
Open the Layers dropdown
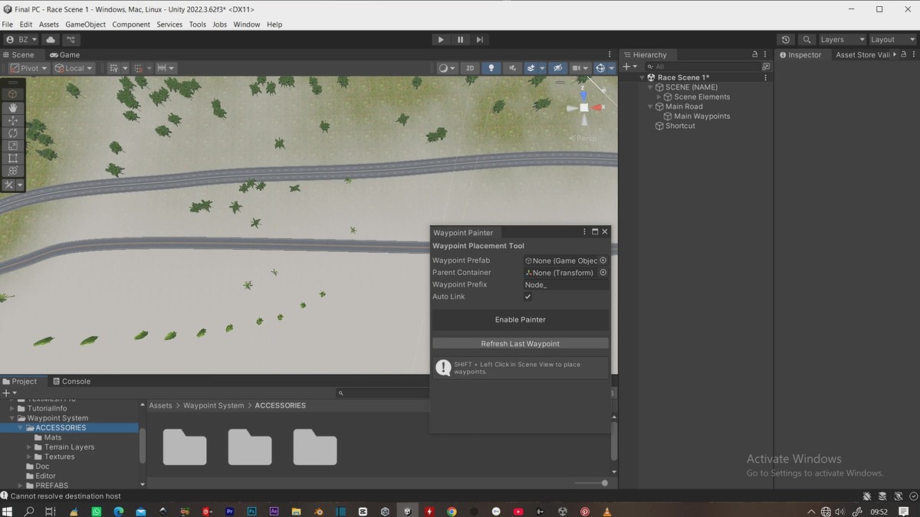[x=842, y=40]
